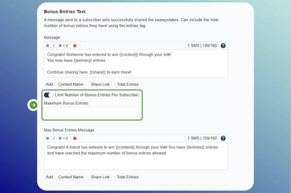
Task: Add Share Link tag to Message
Action: 100,84
